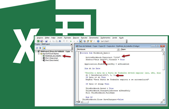Click the code window's left scroll arrow
The width and height of the screenshot is (169, 109).
pyautogui.click(x=82, y=102)
